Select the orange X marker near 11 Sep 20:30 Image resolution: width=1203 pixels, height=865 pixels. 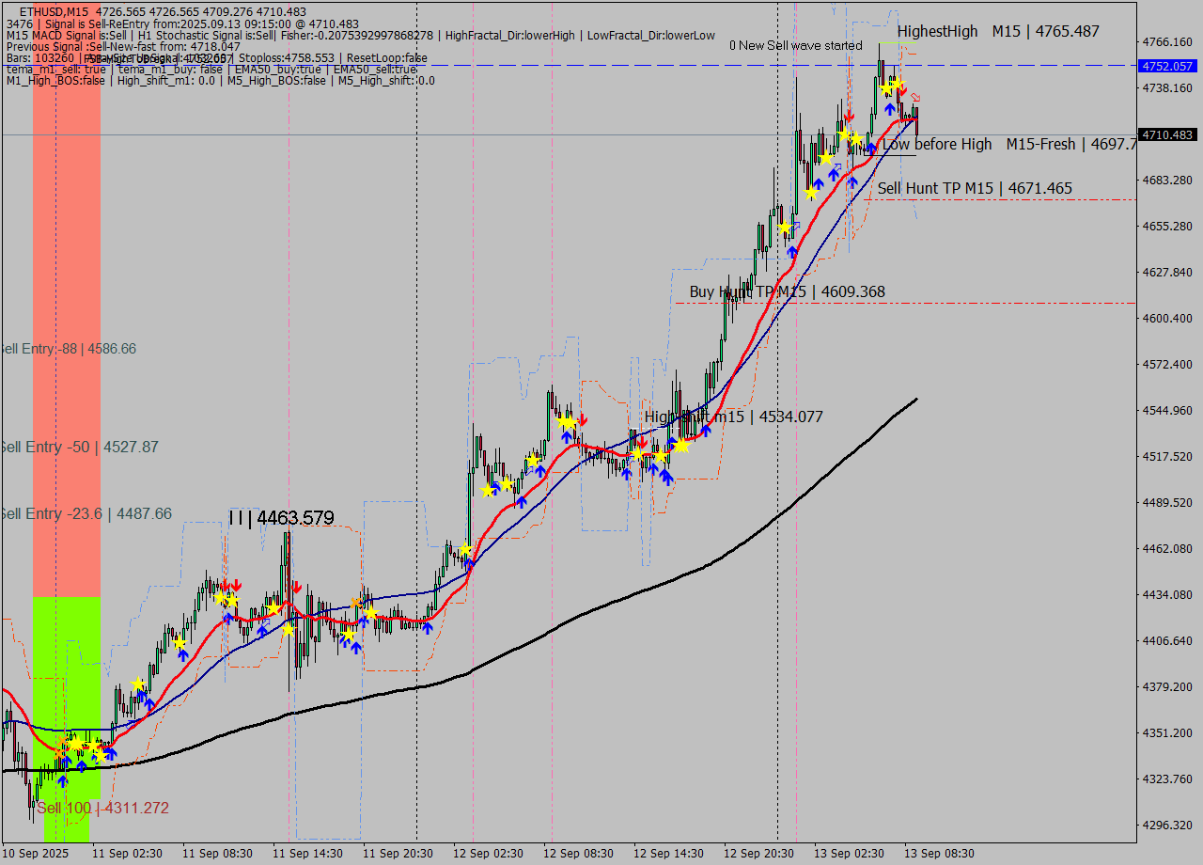(356, 604)
